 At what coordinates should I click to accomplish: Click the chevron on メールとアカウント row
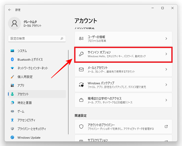166,70
